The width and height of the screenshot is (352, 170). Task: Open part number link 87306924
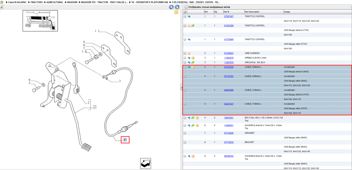228,53
